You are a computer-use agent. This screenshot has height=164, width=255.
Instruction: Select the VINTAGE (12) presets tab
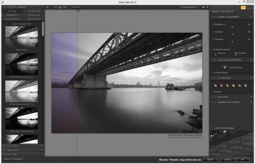[x=34, y=15]
